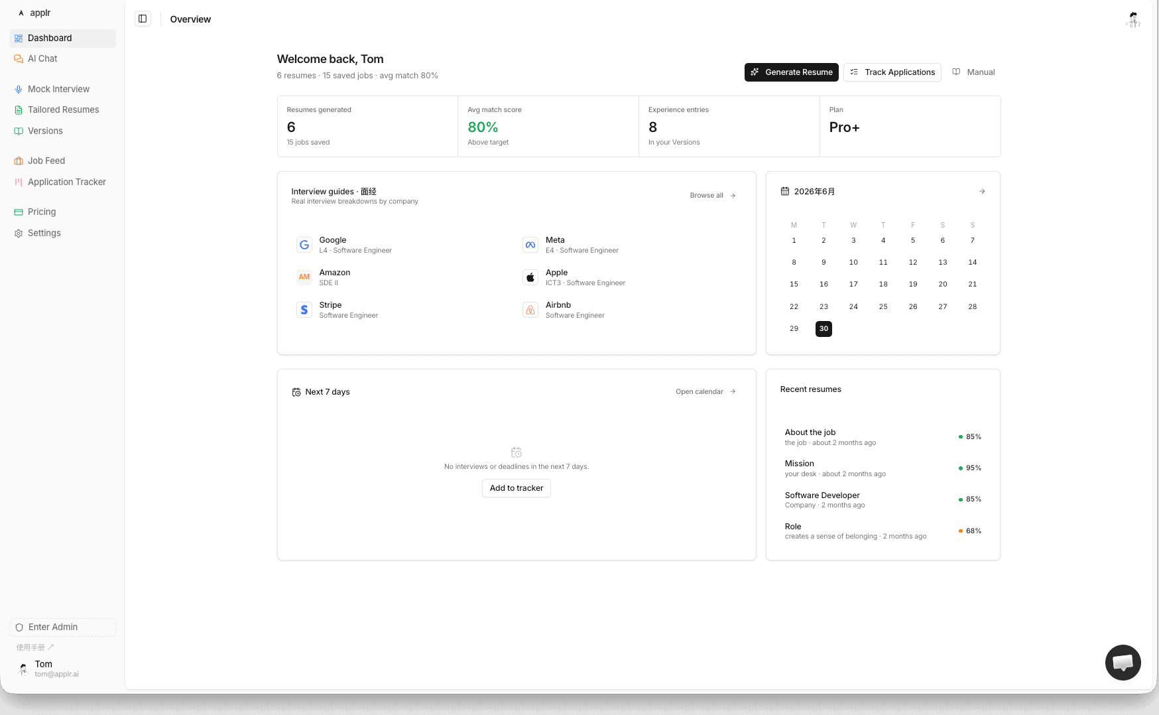Image resolution: width=1159 pixels, height=715 pixels.
Task: Open user avatar in top right
Action: 1134,20
